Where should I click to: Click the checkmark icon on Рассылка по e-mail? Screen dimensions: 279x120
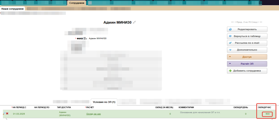coord(230,43)
